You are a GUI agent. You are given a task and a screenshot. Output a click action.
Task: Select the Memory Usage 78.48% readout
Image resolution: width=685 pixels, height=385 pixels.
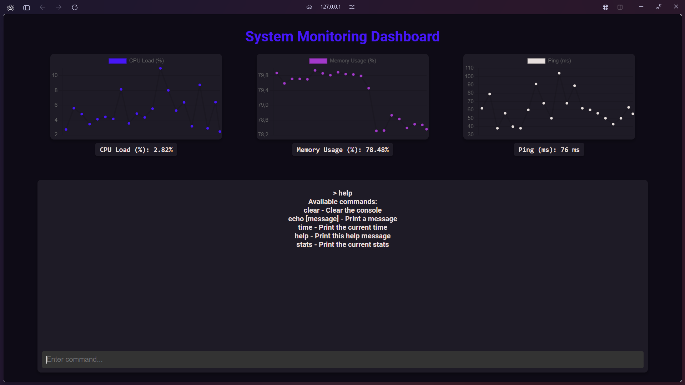pos(342,150)
